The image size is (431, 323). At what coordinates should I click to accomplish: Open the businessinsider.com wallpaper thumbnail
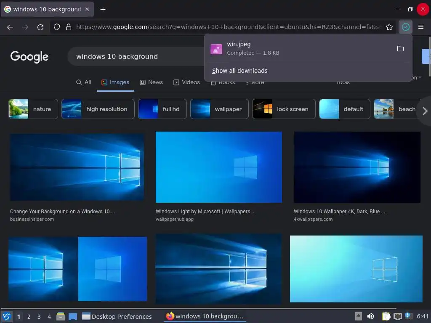click(77, 167)
